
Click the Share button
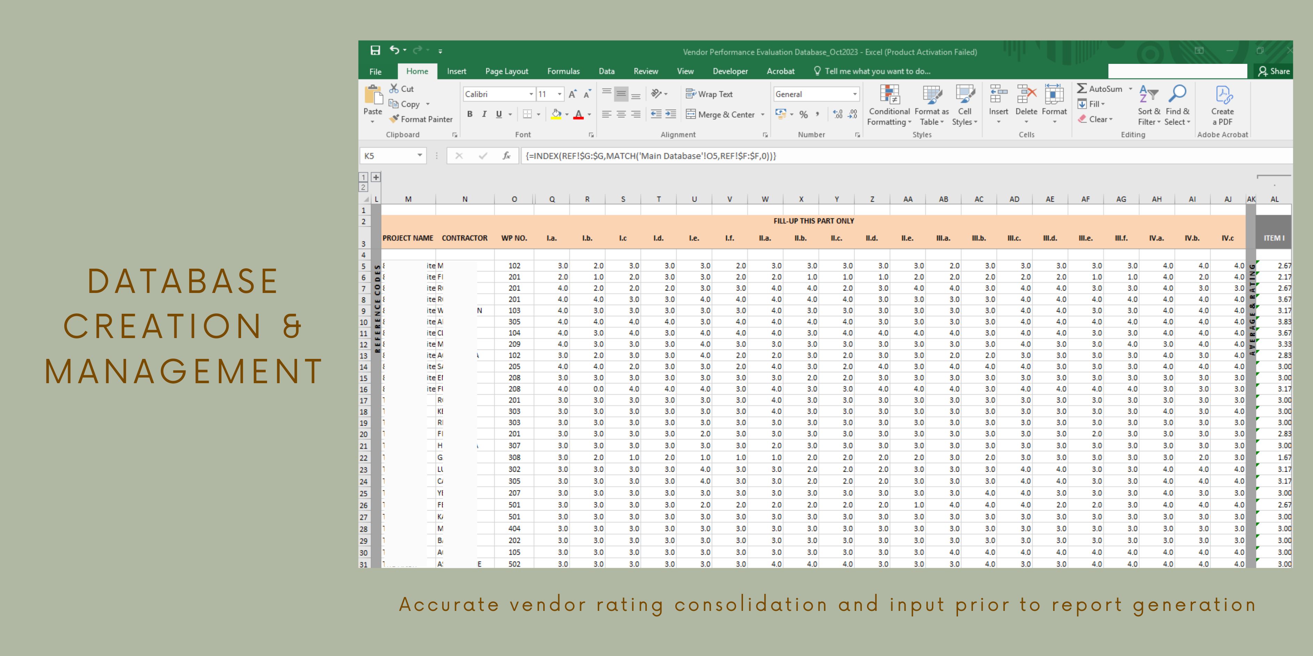tap(1274, 71)
